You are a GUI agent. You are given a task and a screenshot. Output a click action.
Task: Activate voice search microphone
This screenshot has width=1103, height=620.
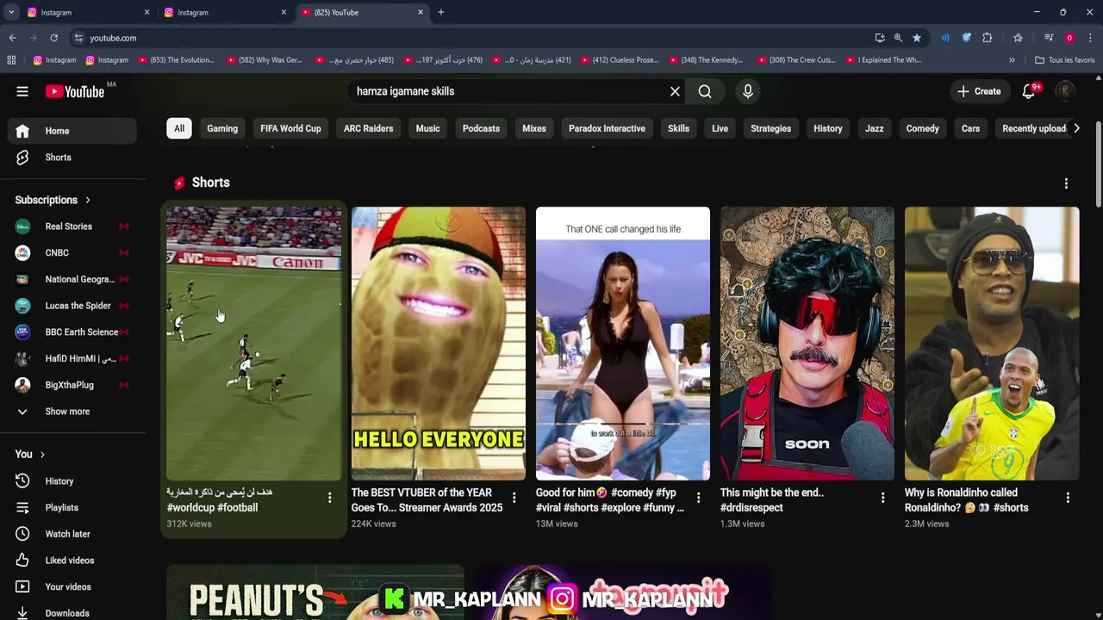click(748, 91)
